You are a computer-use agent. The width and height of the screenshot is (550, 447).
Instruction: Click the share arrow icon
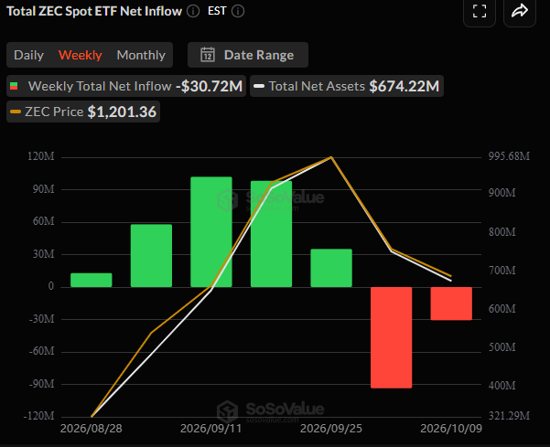click(x=520, y=11)
